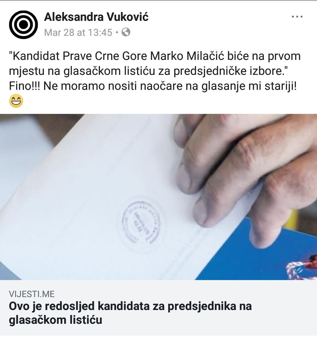Click the red-white string in the photo
The image size is (317, 337).
[302, 268]
